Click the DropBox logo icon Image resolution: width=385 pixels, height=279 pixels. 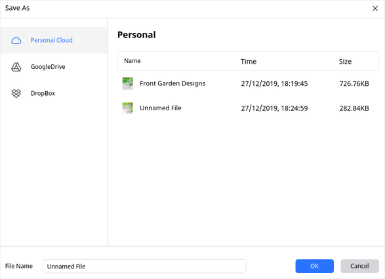16,93
